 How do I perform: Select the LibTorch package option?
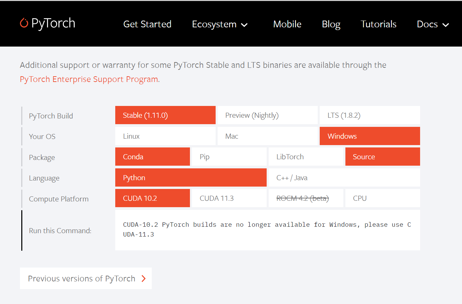coord(306,157)
